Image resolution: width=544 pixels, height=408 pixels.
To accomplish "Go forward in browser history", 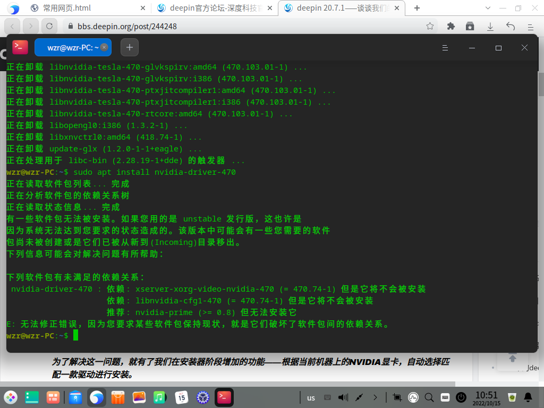I will 30,26.
